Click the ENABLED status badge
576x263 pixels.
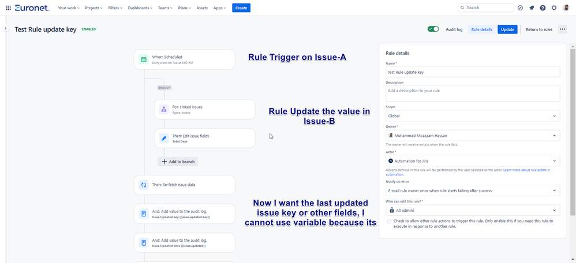88,29
